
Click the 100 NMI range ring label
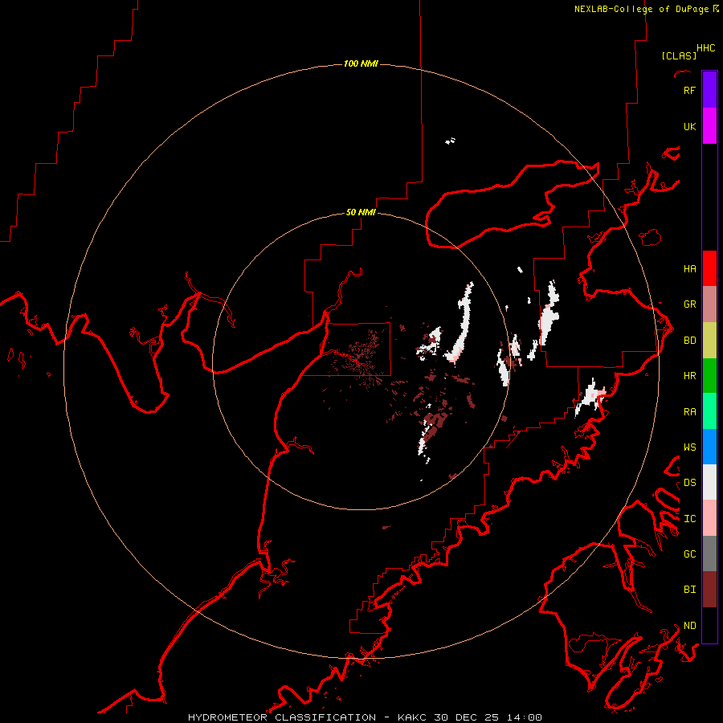point(361,63)
